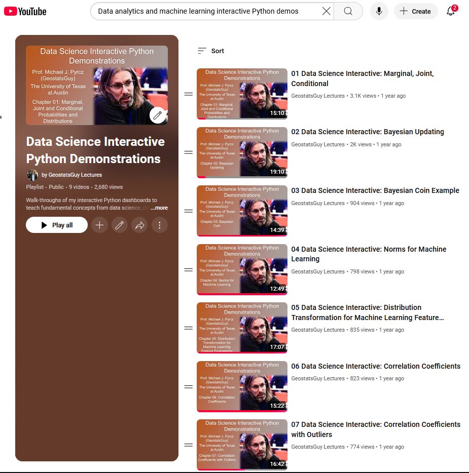Play the 17:07 thumbnail of video 05
This screenshot has width=469, height=473.
tap(242, 328)
